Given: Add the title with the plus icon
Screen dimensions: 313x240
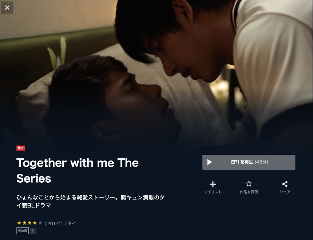Looking at the screenshot, I should (x=213, y=184).
